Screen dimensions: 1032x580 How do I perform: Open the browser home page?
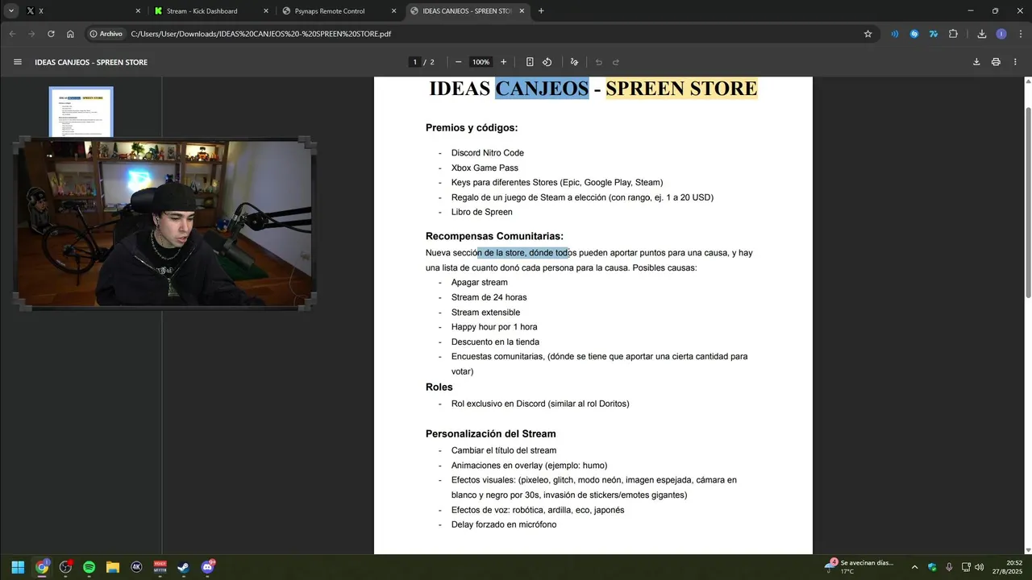click(70, 34)
